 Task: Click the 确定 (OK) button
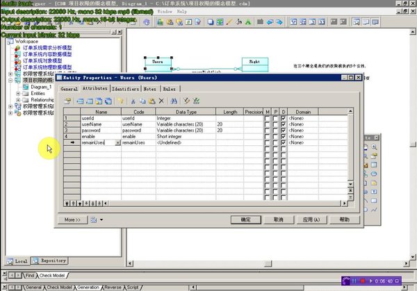pos(246,219)
